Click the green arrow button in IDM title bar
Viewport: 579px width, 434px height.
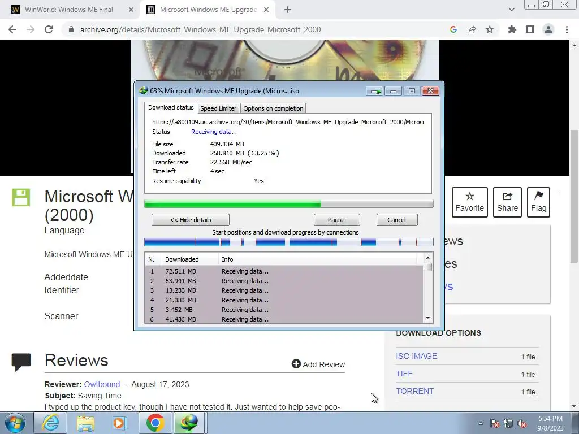[375, 91]
